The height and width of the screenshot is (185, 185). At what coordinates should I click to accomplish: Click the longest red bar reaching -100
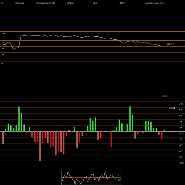pos(40,146)
